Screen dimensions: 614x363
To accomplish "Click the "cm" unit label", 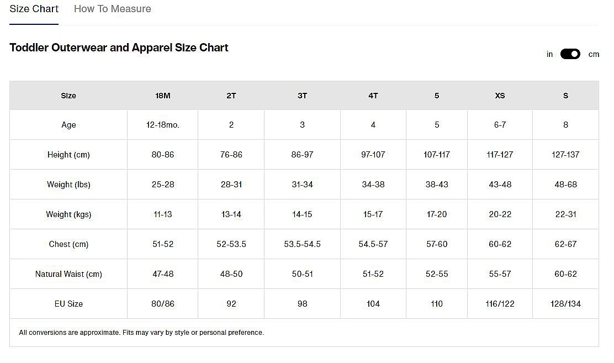I will [594, 54].
